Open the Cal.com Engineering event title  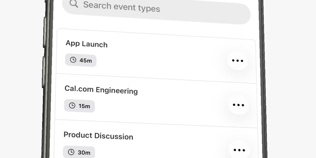[x=101, y=89]
